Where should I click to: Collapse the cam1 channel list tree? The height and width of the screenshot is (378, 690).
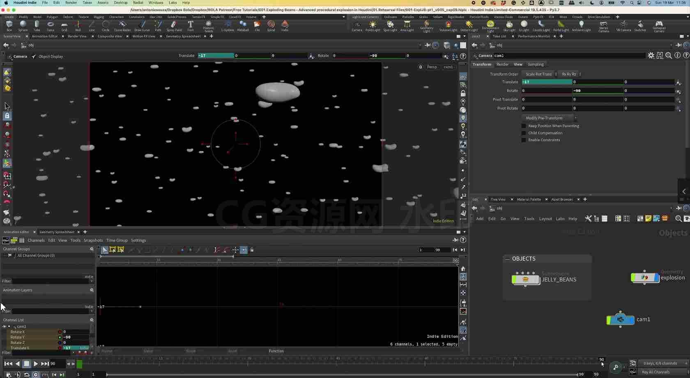click(9, 327)
